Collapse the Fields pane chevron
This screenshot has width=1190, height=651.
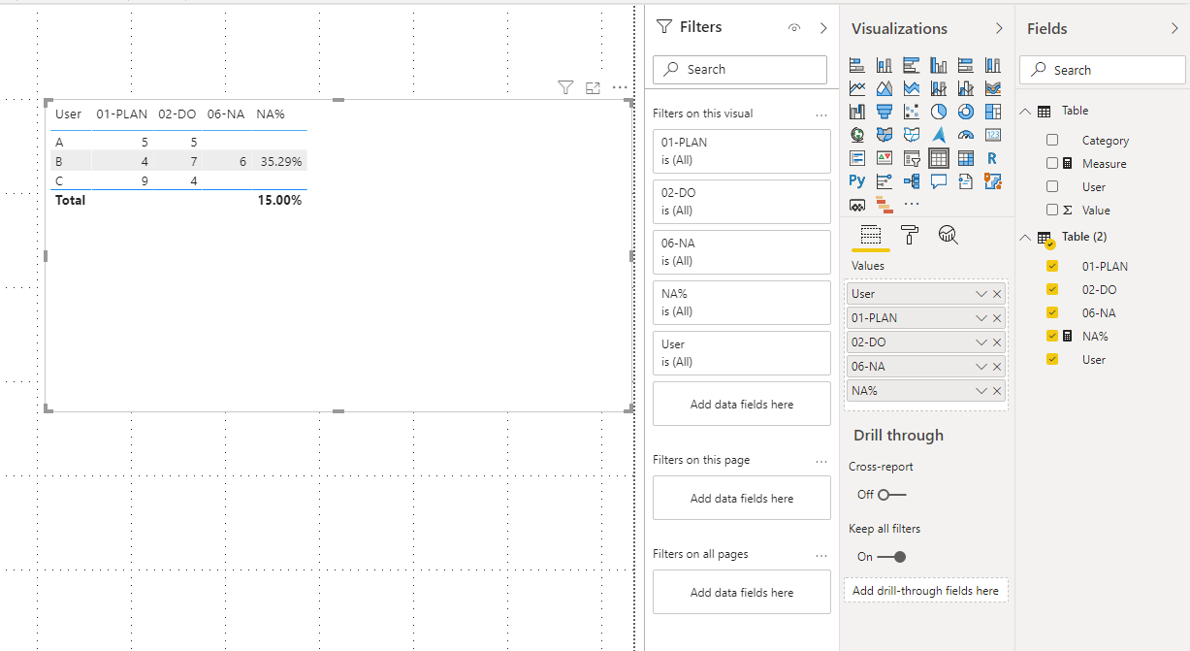1174,29
